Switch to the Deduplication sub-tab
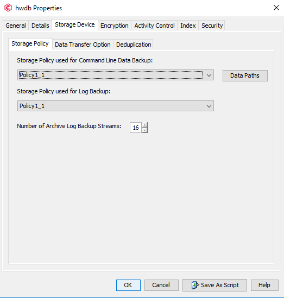This screenshot has width=284, height=298. coord(134,45)
